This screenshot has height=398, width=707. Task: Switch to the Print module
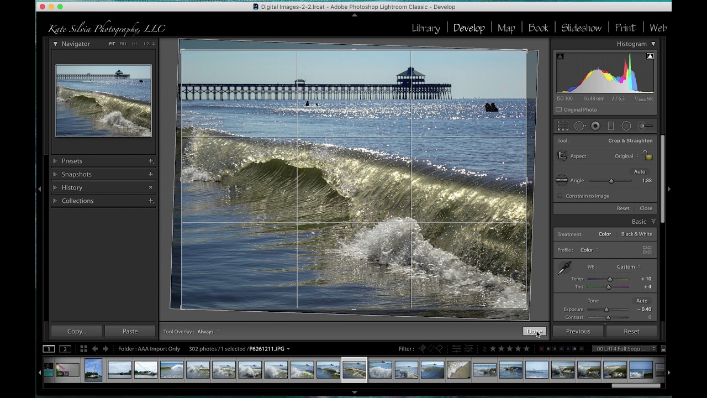coord(625,28)
